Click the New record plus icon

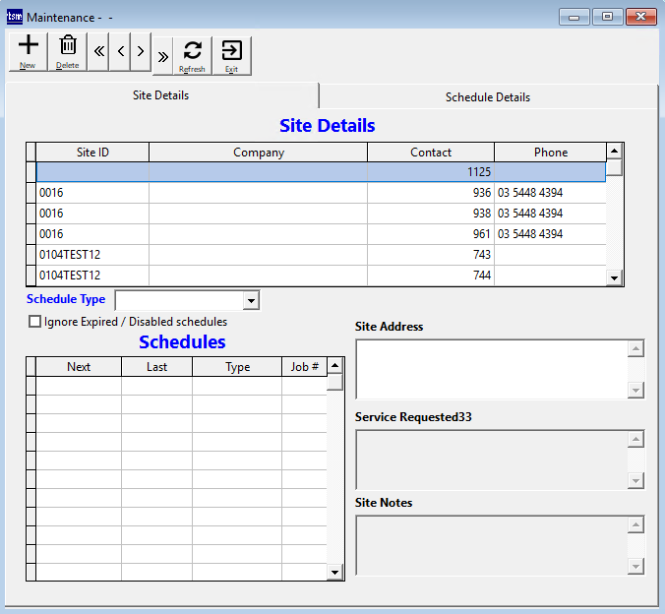coord(29,51)
